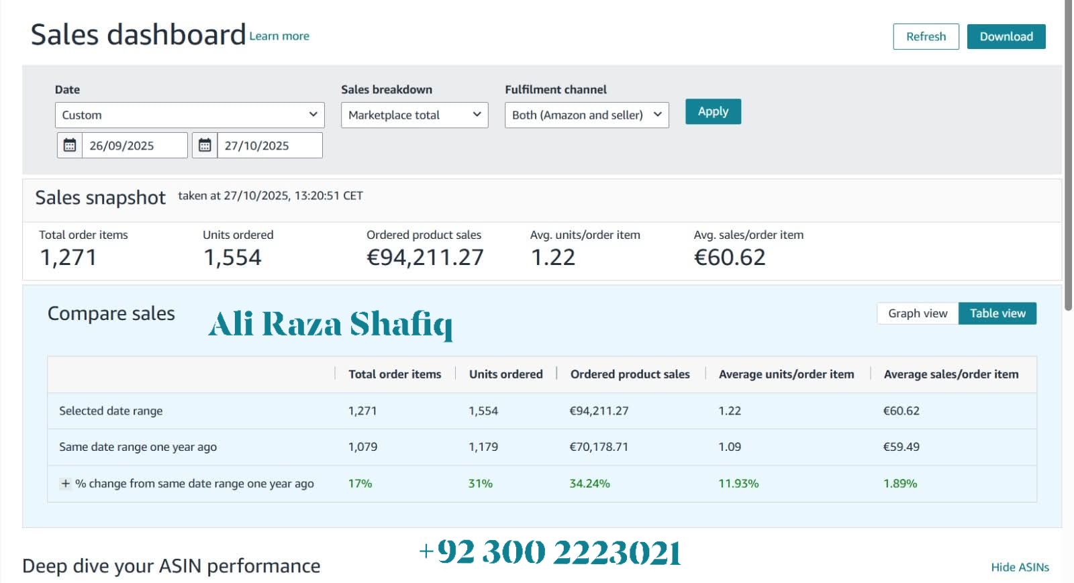
Task: Open the start date calendar icon
Action: (70, 145)
